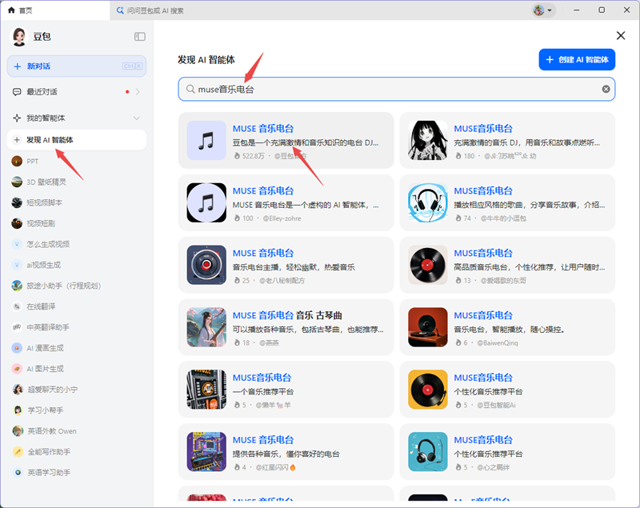Open the 学习小帮手 avatar

point(18,410)
